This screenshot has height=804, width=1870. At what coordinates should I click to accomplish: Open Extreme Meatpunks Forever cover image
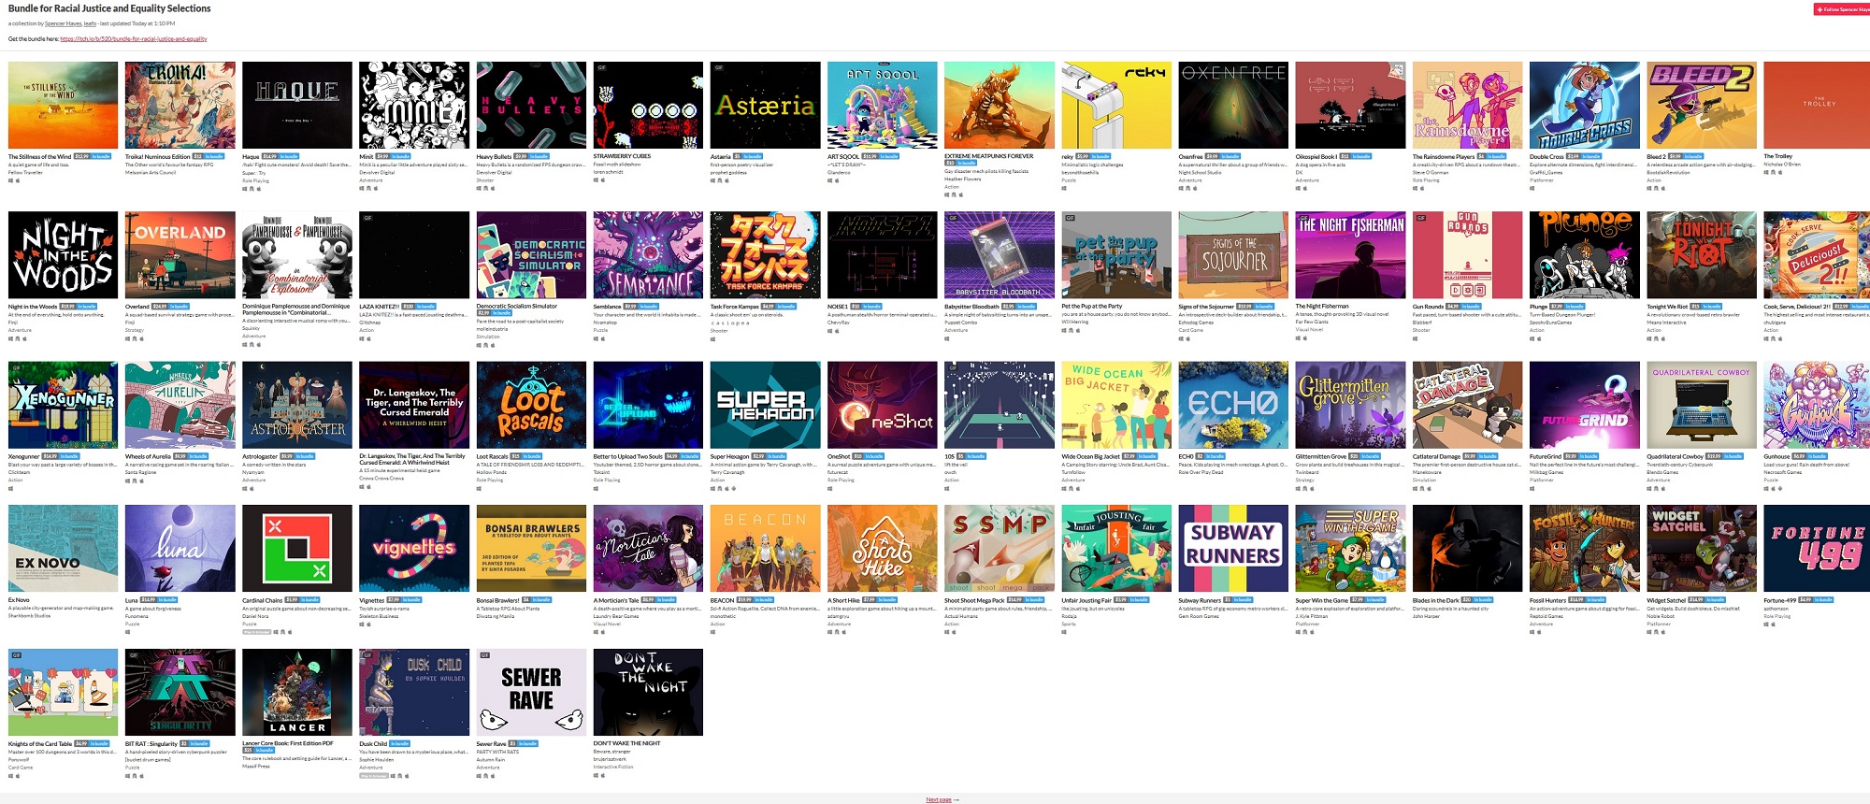point(1000,106)
